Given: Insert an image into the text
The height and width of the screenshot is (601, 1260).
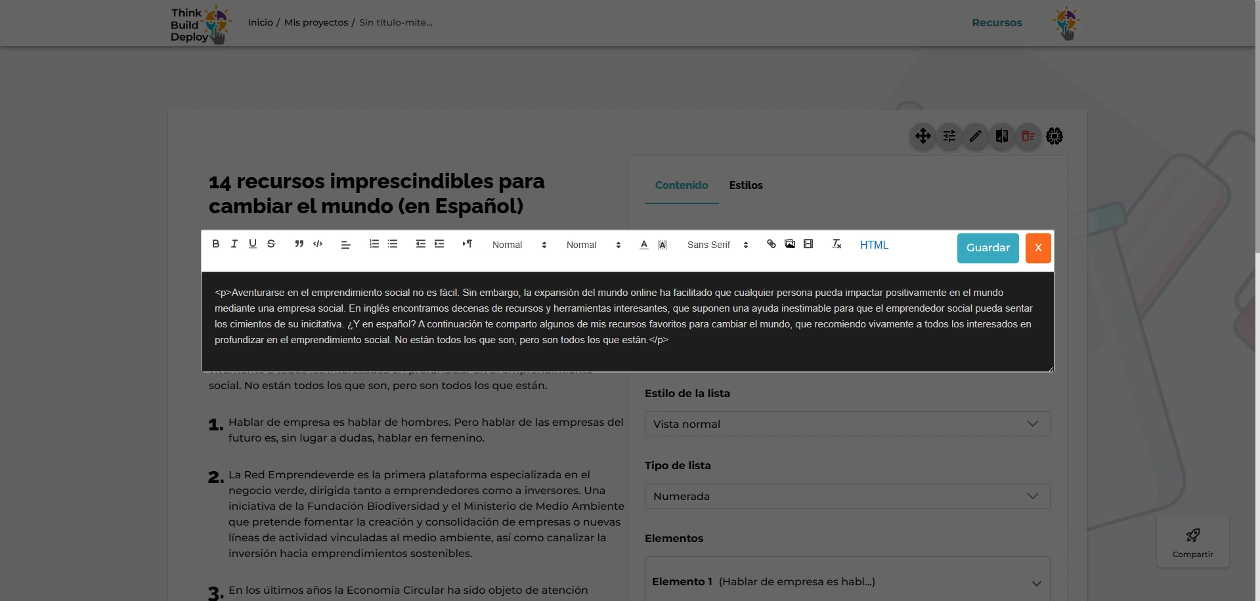Looking at the screenshot, I should [789, 244].
